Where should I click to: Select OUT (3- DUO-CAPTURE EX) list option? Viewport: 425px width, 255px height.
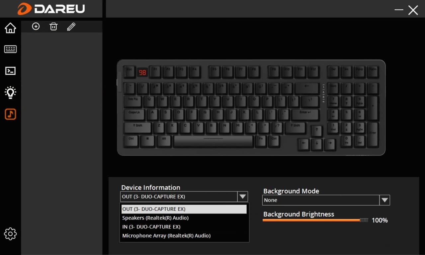click(184, 209)
